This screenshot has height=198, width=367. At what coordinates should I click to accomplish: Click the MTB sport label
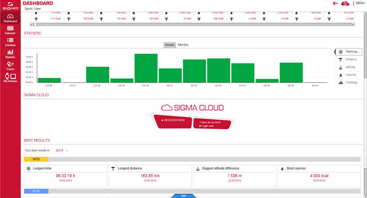[x=36, y=159]
